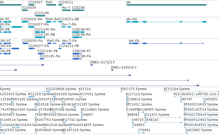This screenshot has width=219, height=134.
Task: Click the CG8298 gene label
Action: click(78, 7)
